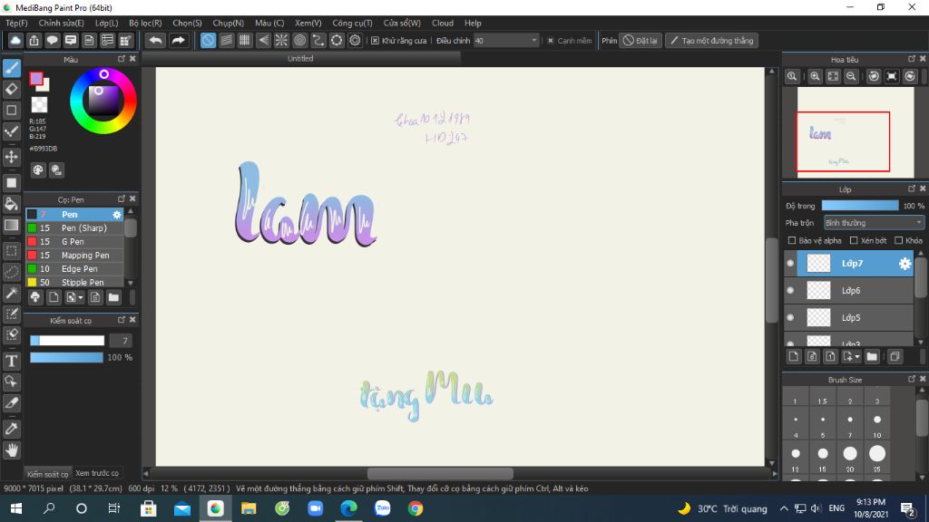Enable the radial snap guide
The height and width of the screenshot is (522, 929).
(x=281, y=40)
